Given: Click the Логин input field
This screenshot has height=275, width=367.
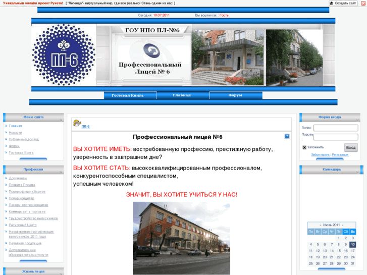Looking at the screenshot, I should pos(336,128).
